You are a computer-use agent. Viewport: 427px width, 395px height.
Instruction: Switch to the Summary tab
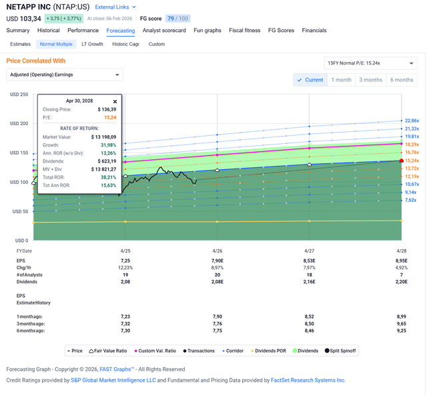[x=18, y=31]
